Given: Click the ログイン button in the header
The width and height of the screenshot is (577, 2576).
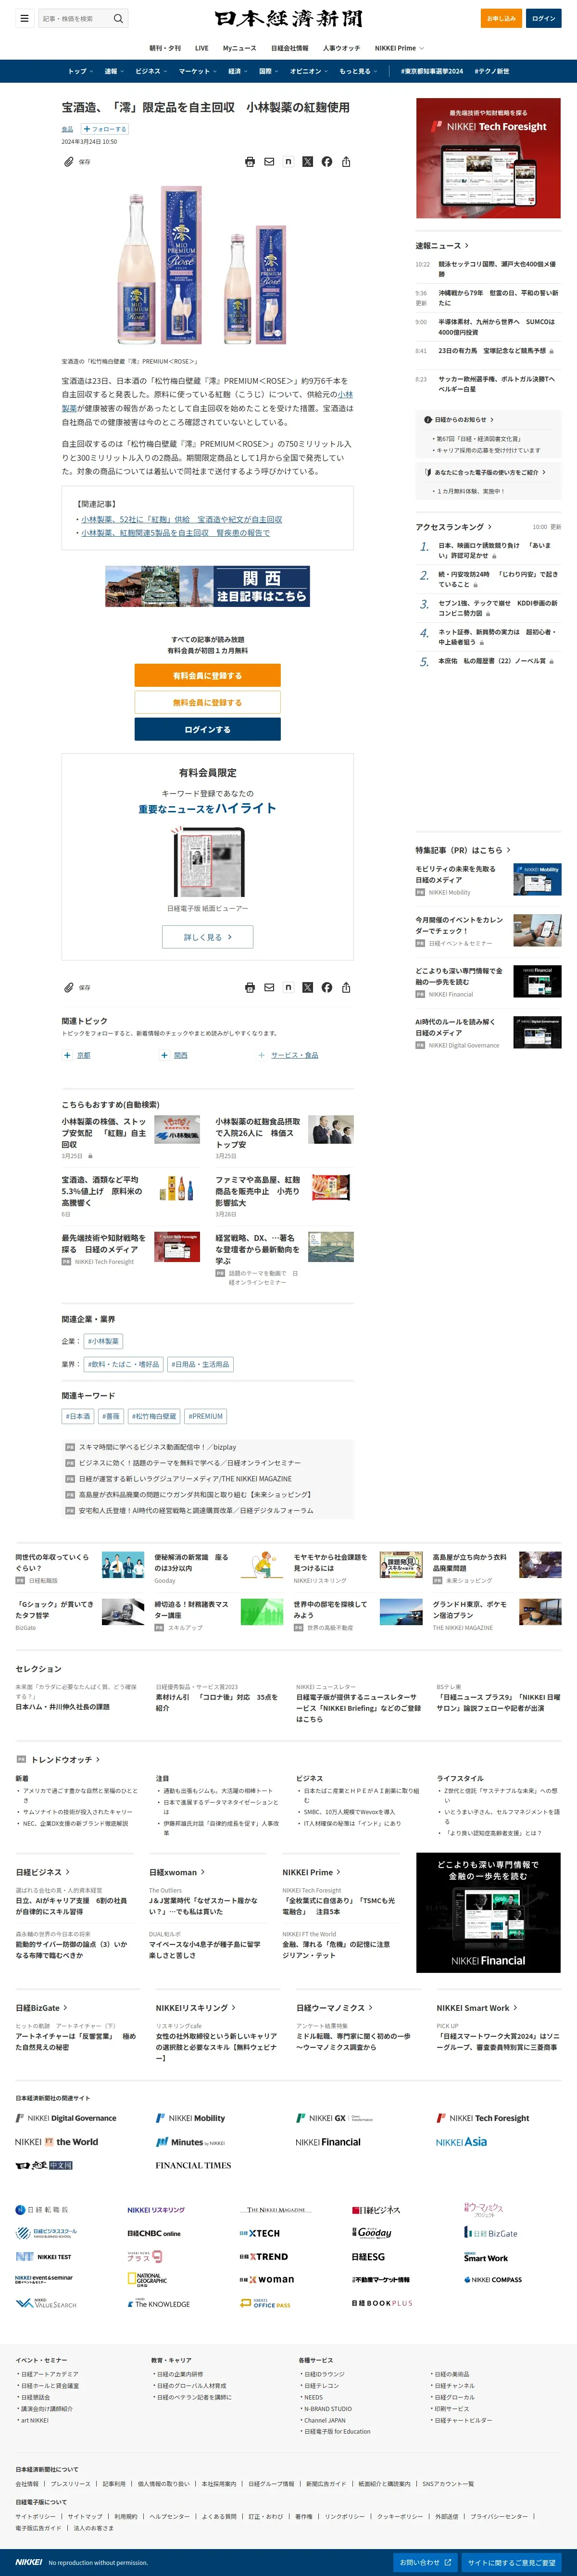Looking at the screenshot, I should [x=543, y=18].
